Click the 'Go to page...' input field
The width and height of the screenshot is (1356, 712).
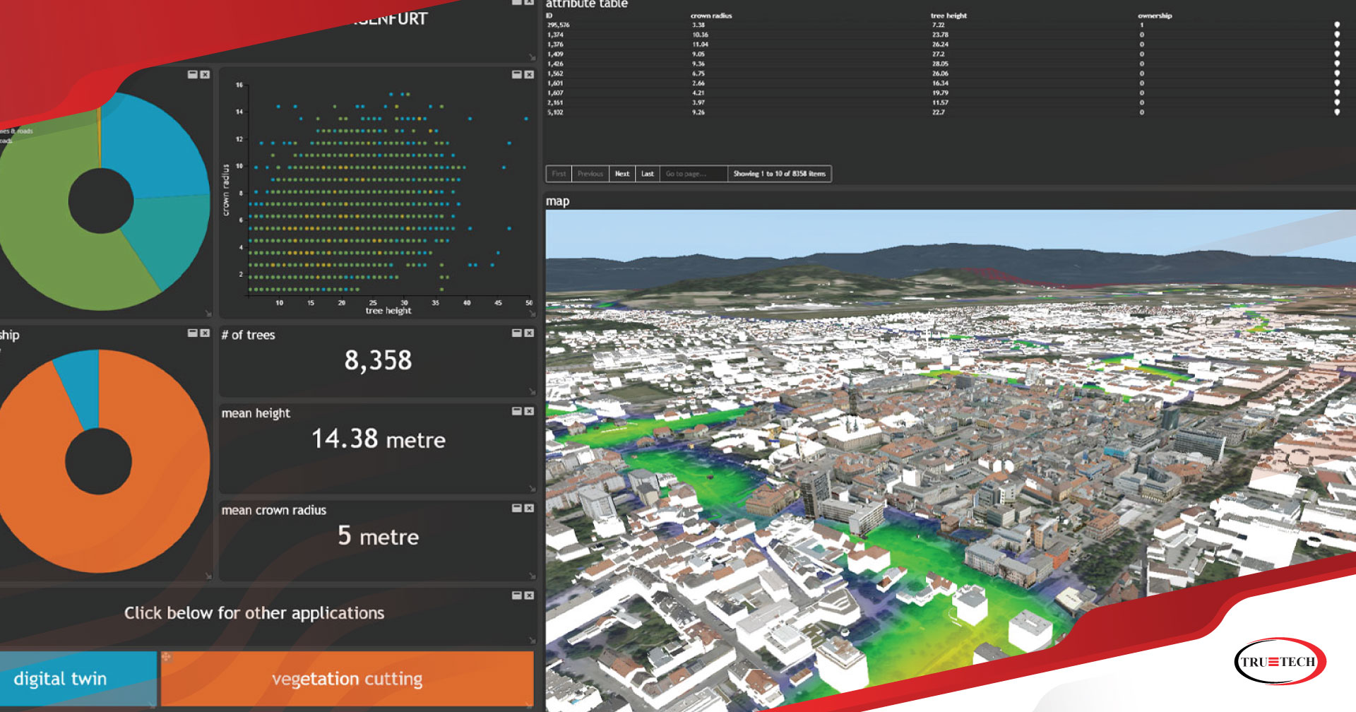pyautogui.click(x=694, y=174)
